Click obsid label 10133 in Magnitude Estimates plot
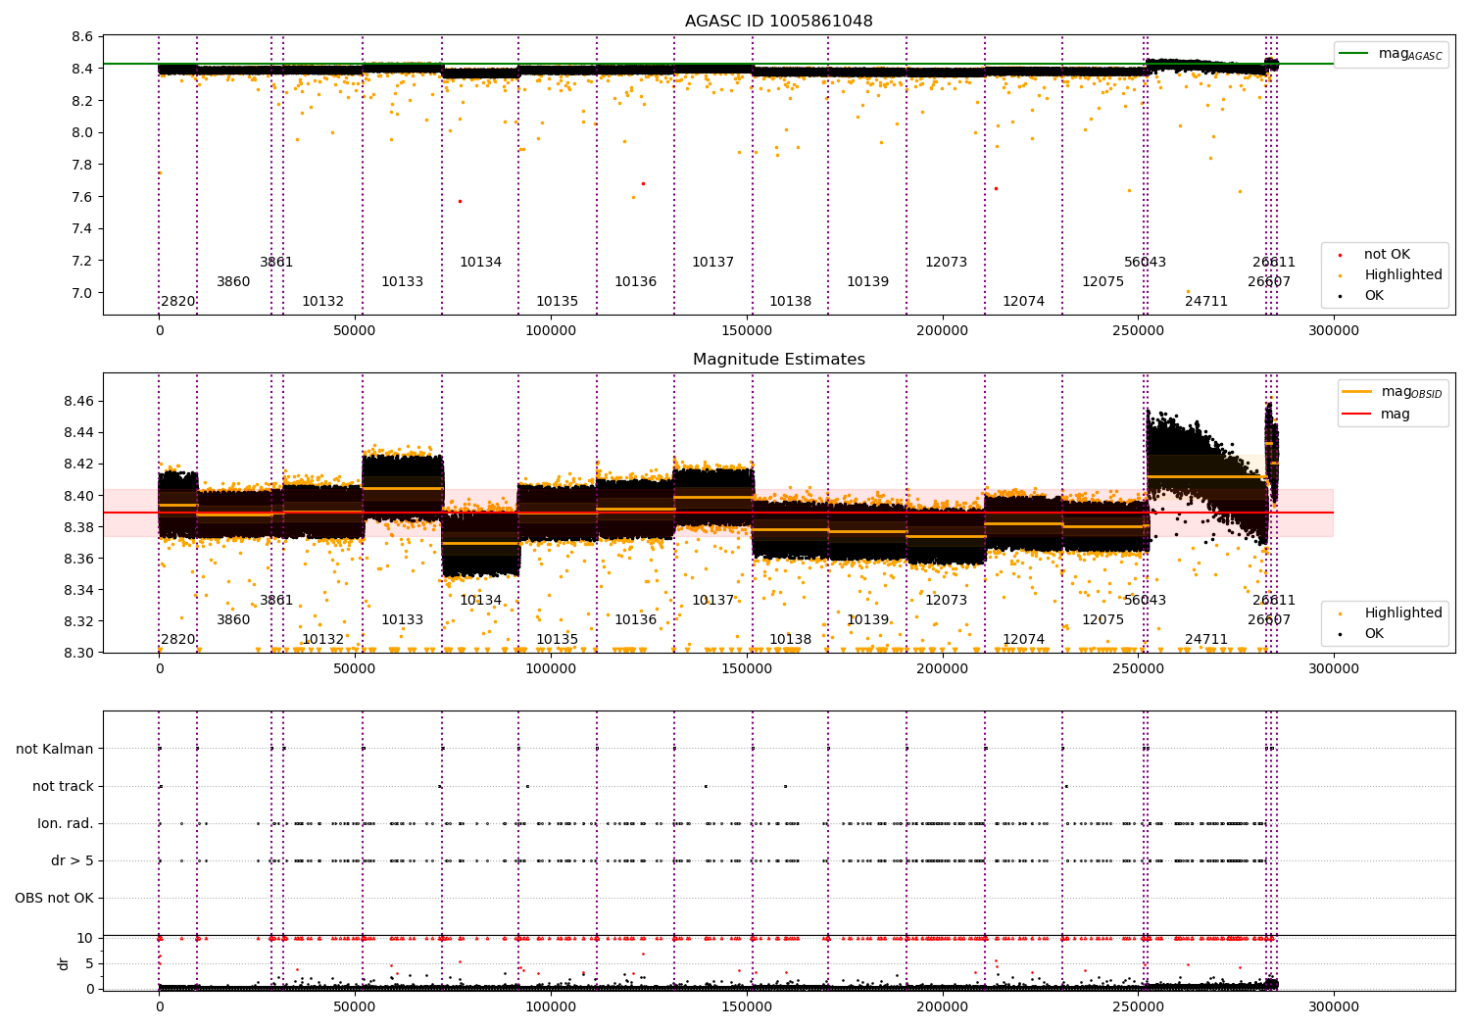This screenshot has height=1029, width=1470. coord(402,620)
